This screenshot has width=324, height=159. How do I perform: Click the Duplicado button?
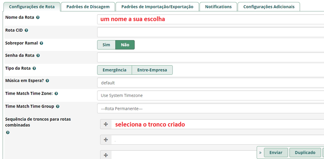pyautogui.click(x=305, y=152)
